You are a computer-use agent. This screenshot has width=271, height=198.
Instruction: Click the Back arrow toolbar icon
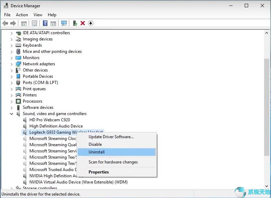point(5,23)
